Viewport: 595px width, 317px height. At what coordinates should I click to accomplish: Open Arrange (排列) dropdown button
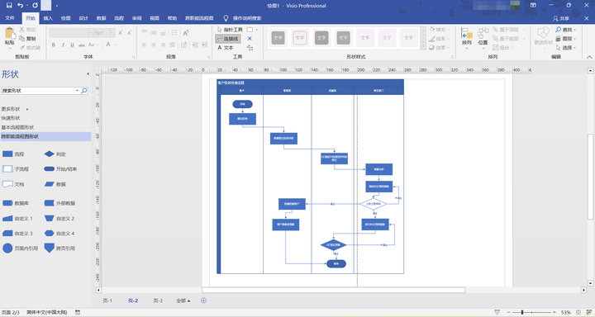(466, 37)
